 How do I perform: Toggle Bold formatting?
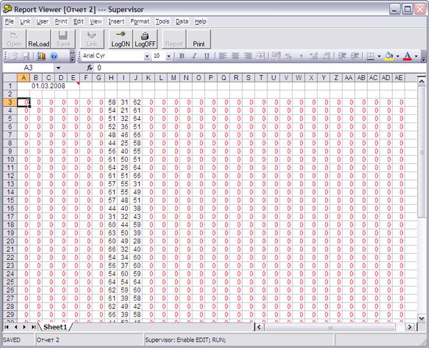click(x=182, y=56)
